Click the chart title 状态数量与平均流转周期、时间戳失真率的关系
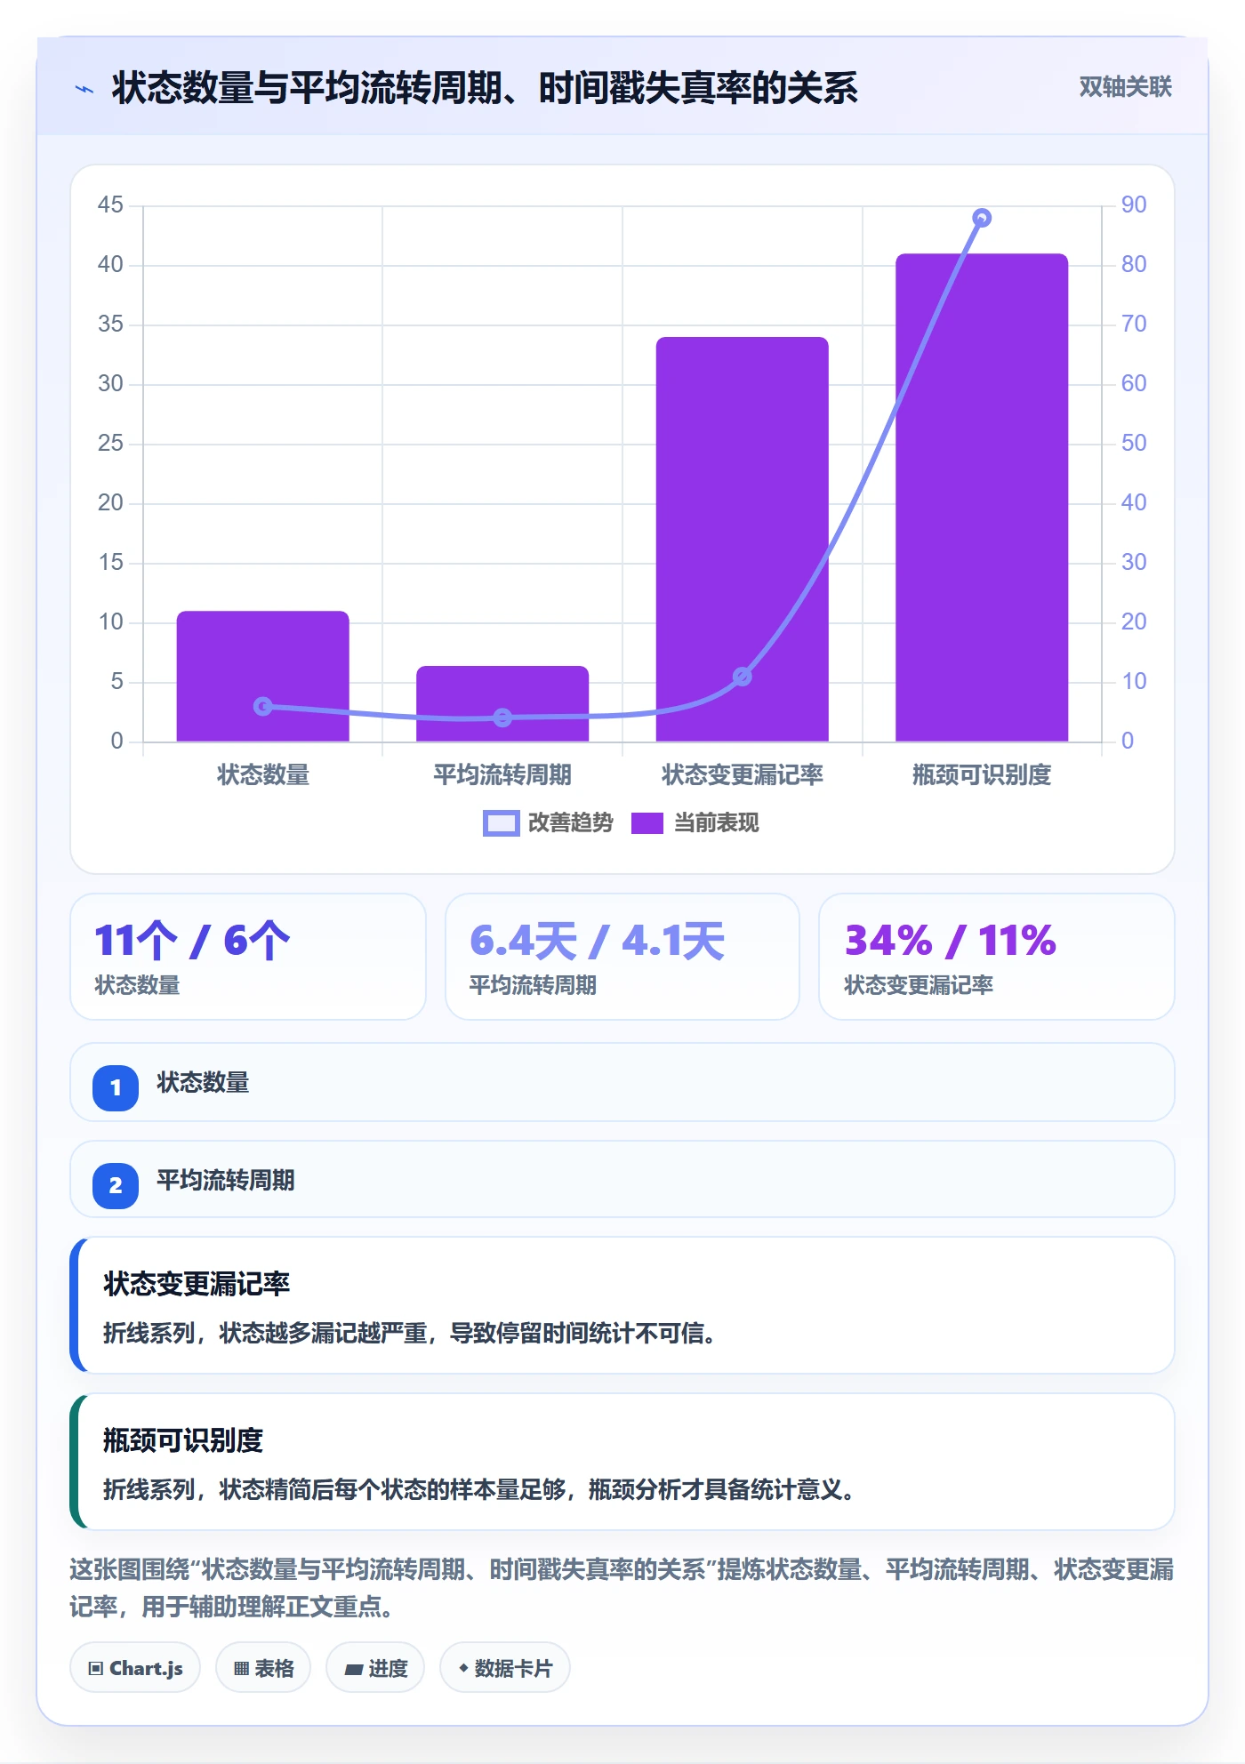 pyautogui.click(x=485, y=88)
